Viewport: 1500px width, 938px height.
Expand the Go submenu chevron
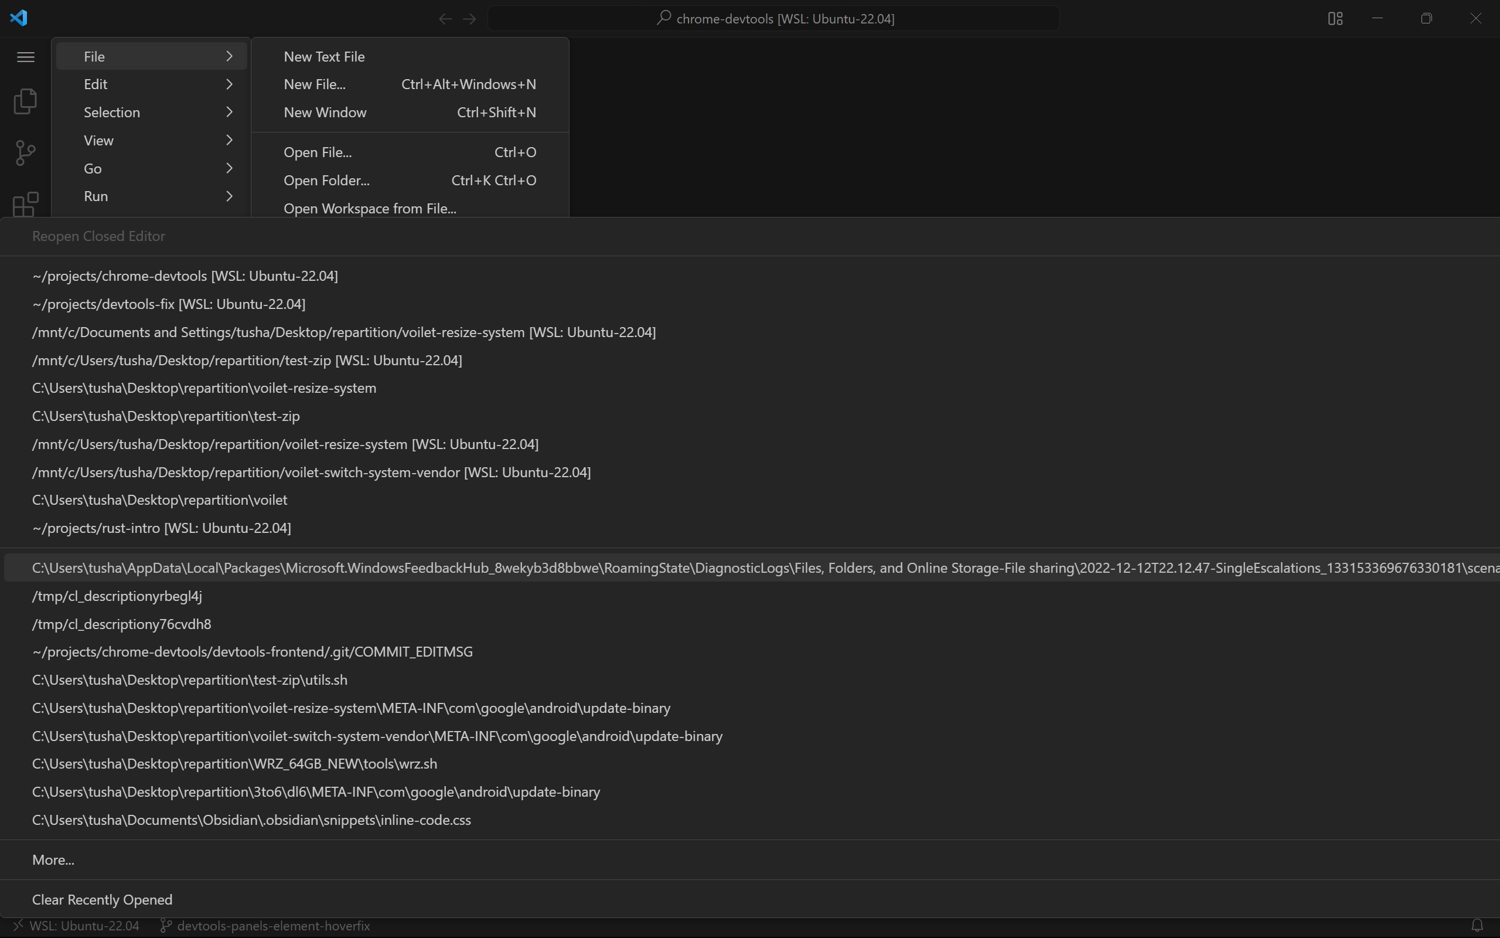point(229,168)
